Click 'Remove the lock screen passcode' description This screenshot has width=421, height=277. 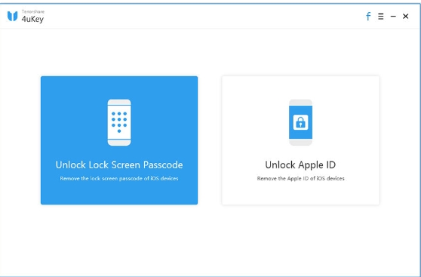(119, 178)
